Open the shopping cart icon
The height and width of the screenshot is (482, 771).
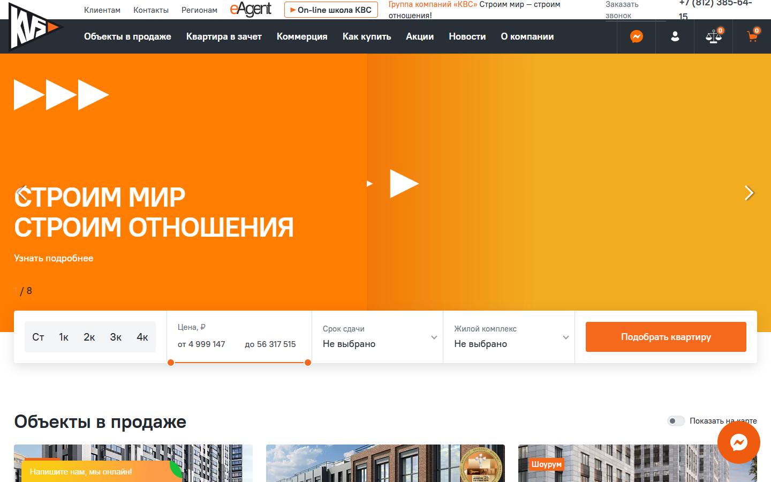point(752,36)
